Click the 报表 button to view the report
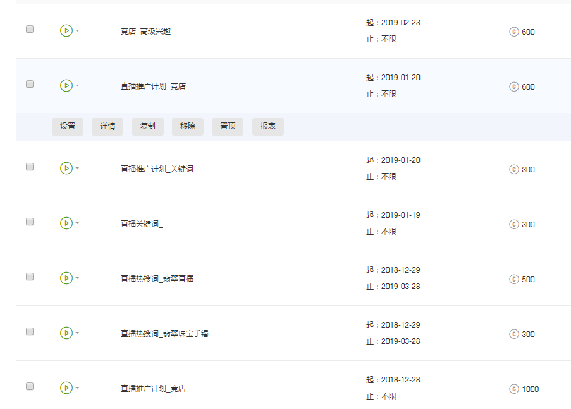Screen dimensions: 571x409 click(268, 126)
